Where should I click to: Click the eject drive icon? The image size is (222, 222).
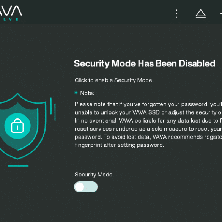coord(201,14)
